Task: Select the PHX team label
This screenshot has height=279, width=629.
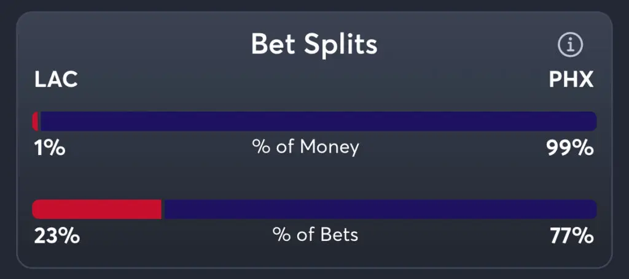Action: pos(571,80)
